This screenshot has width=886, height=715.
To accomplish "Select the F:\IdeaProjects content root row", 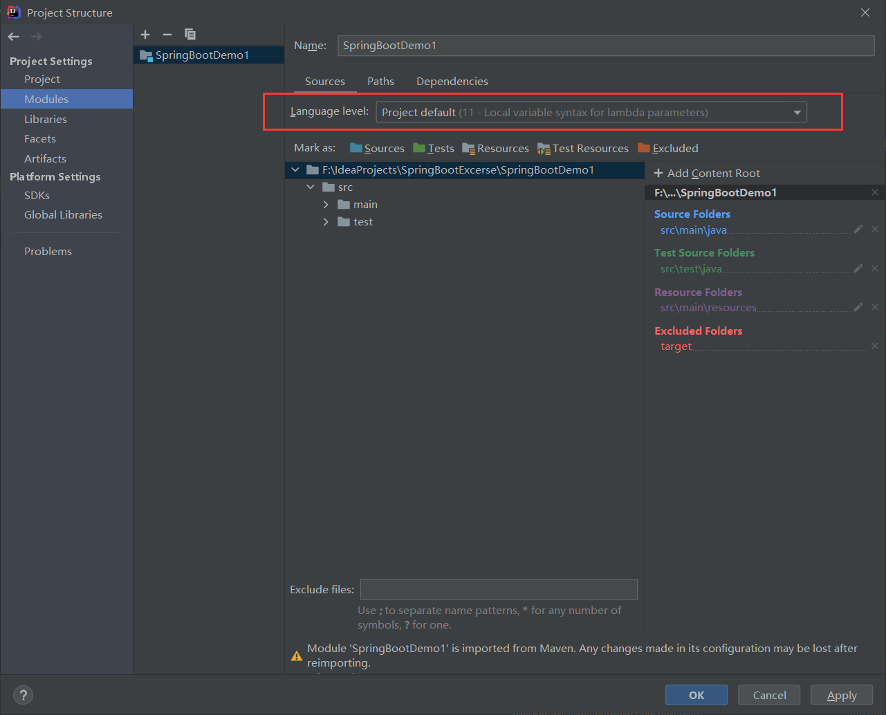I will [465, 169].
